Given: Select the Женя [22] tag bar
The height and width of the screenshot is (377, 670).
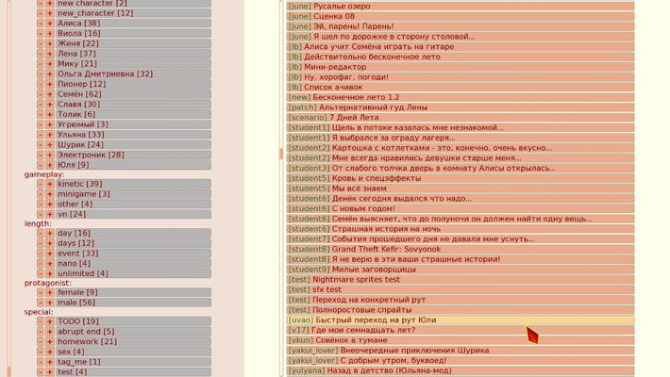Looking at the screenshot, I should click(133, 43).
